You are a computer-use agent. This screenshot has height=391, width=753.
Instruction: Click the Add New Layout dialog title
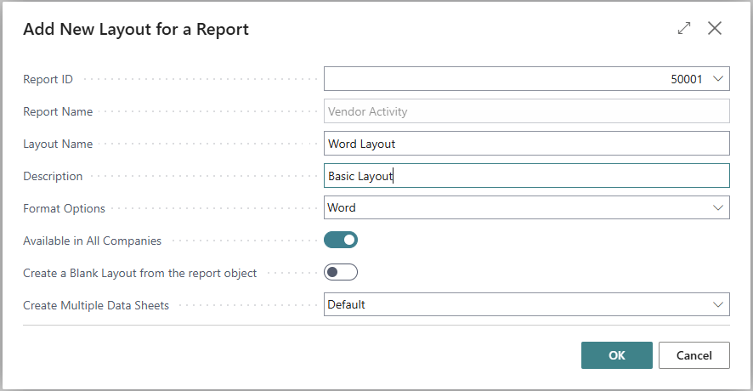tap(136, 30)
